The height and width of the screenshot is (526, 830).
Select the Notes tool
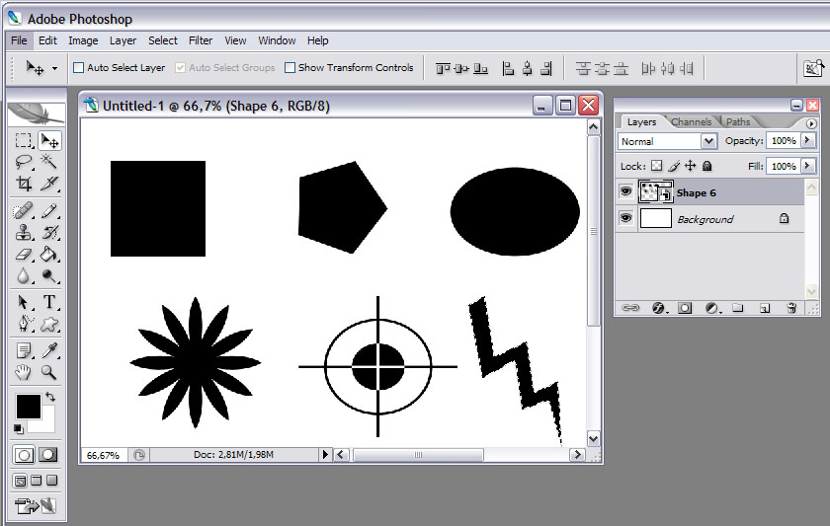tap(23, 350)
